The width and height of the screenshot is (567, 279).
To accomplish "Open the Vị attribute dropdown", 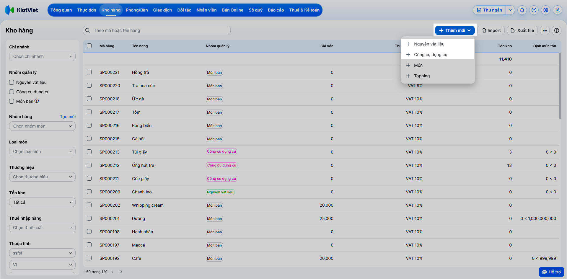I will 42,265.
